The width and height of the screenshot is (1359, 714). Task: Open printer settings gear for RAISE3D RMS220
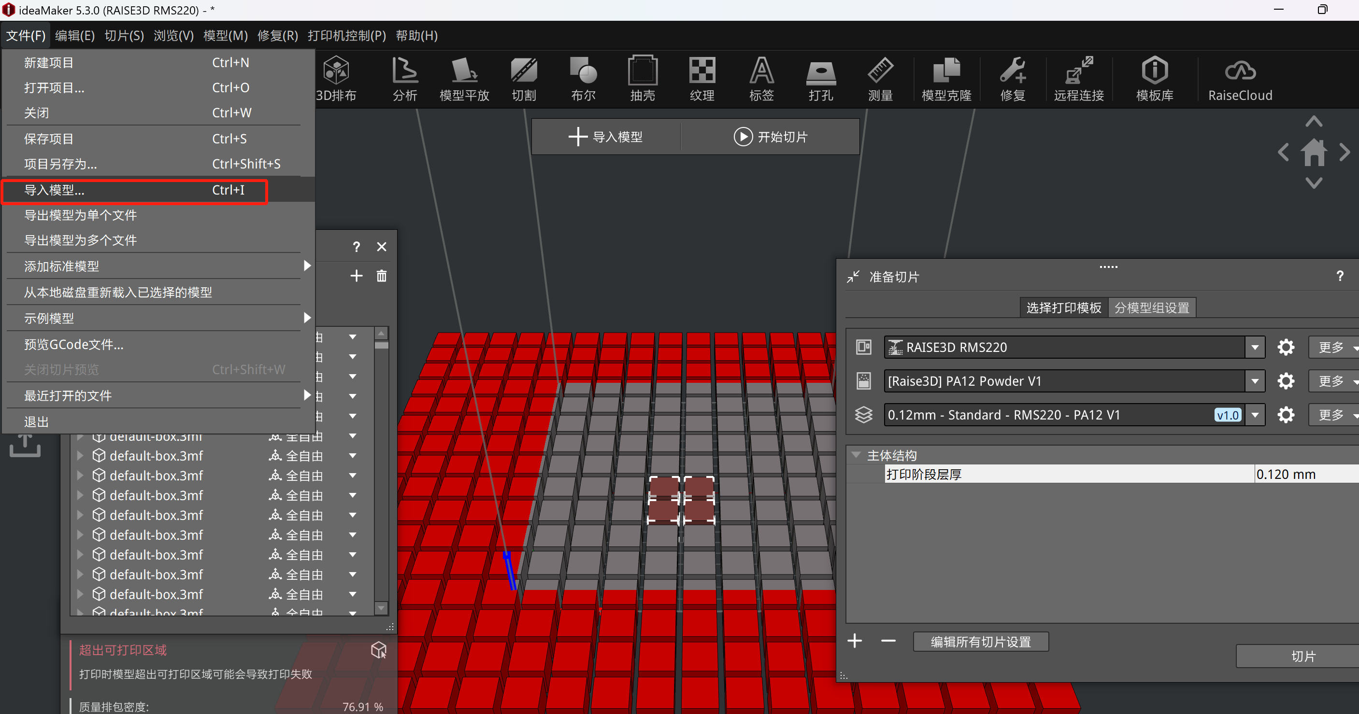[x=1286, y=347]
